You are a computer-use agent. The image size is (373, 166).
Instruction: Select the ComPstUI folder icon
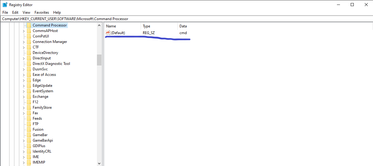29,36
